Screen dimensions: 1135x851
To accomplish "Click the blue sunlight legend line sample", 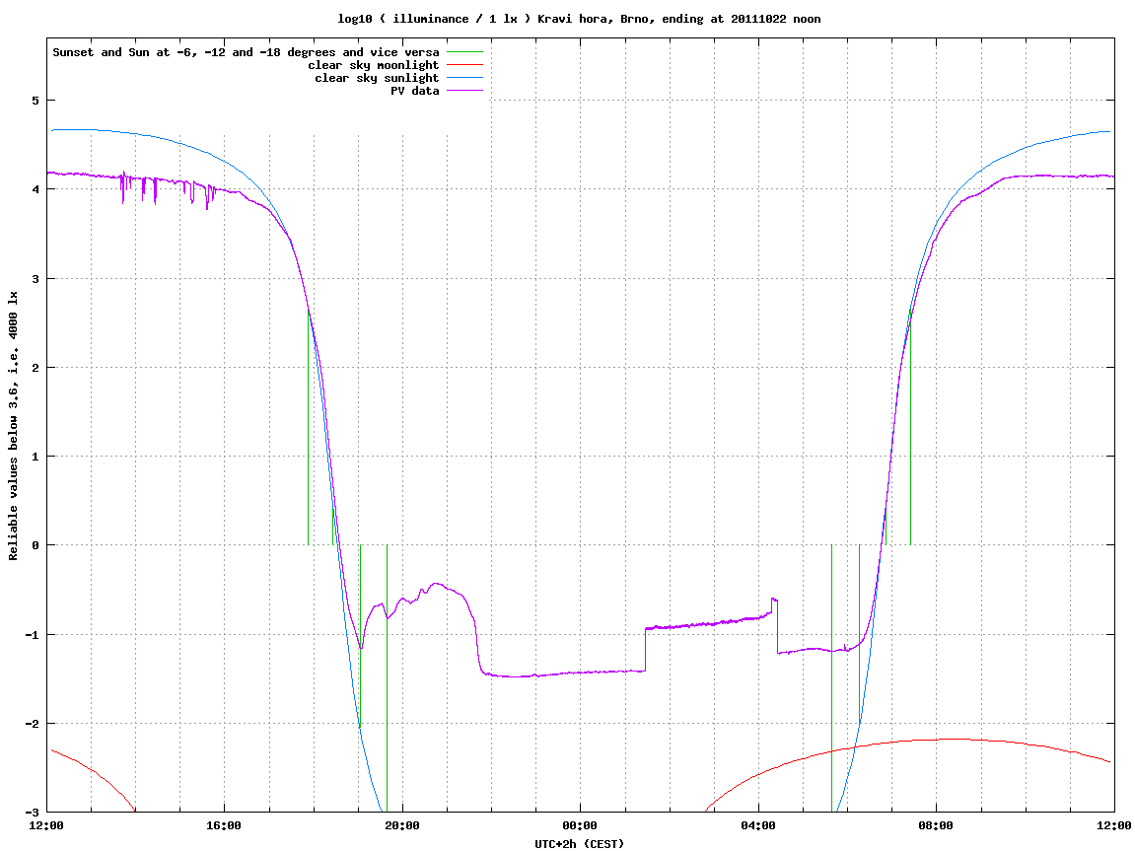I will pyautogui.click(x=464, y=78).
